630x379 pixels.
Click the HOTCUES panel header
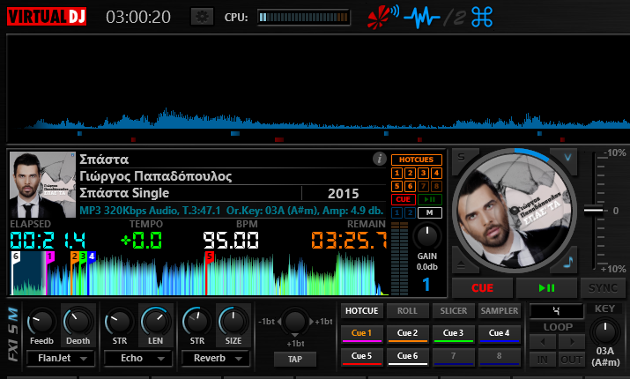pyautogui.click(x=417, y=160)
